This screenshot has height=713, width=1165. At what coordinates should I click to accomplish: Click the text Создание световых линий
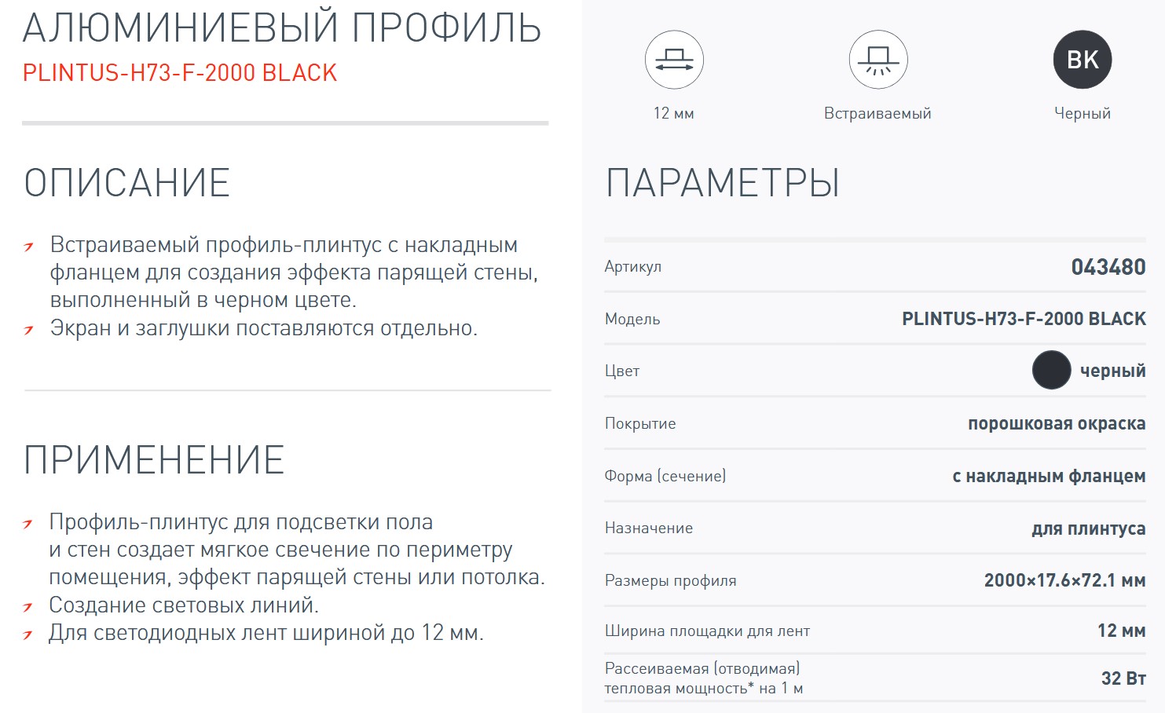184,605
